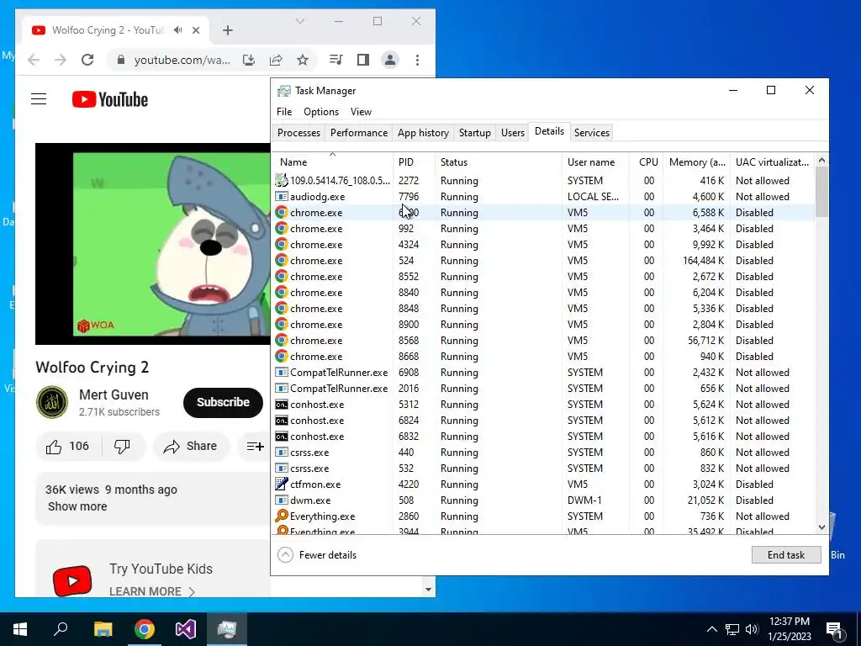The height and width of the screenshot is (646, 861).
Task: Select the audiodg.exe process row
Action: (543, 197)
